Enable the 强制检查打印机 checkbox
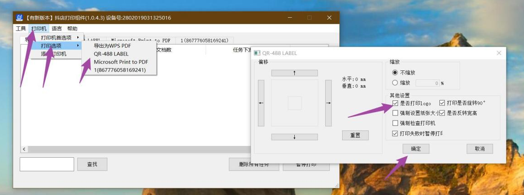Image resolution: width=524 pixels, height=195 pixels. coord(395,123)
